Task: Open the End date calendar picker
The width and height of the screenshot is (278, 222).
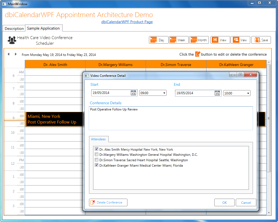Action: (217, 93)
